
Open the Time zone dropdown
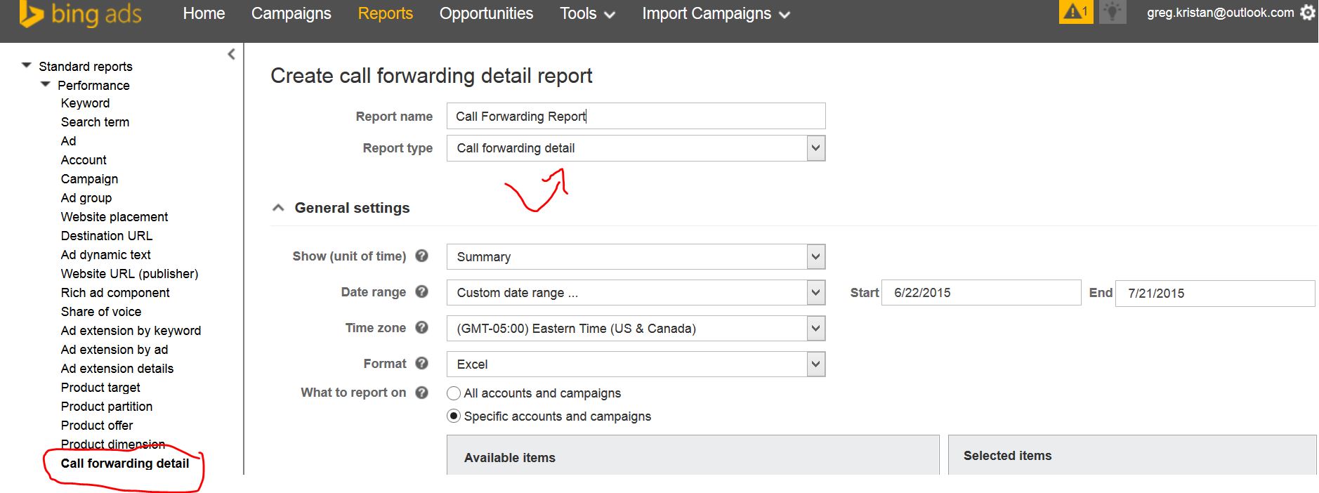coord(636,329)
